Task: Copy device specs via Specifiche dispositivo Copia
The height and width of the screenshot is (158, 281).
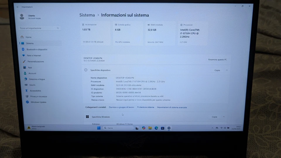Action: point(217,70)
